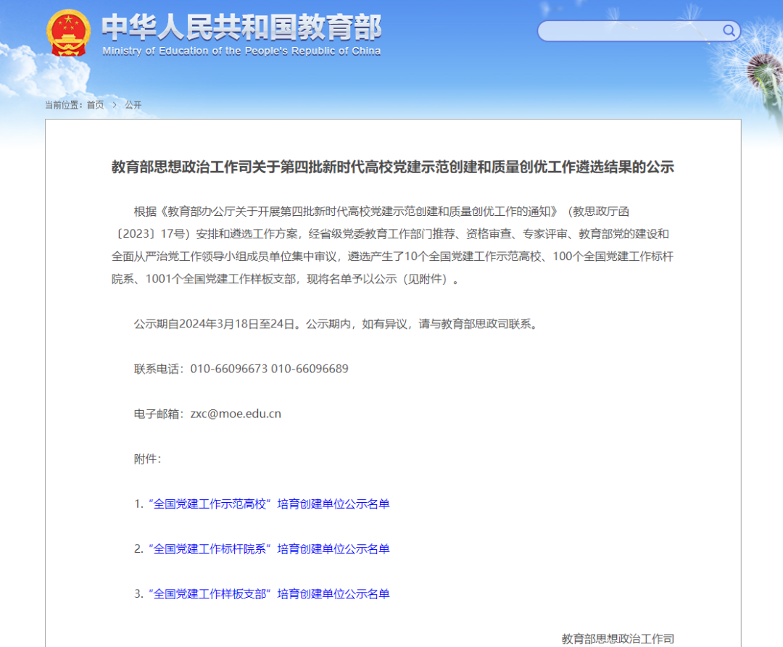783x647 pixels.
Task: Click the email address zxc@moe.edu.cn
Action: (236, 414)
